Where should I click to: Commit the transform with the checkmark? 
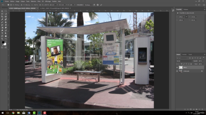click(x=101, y=5)
